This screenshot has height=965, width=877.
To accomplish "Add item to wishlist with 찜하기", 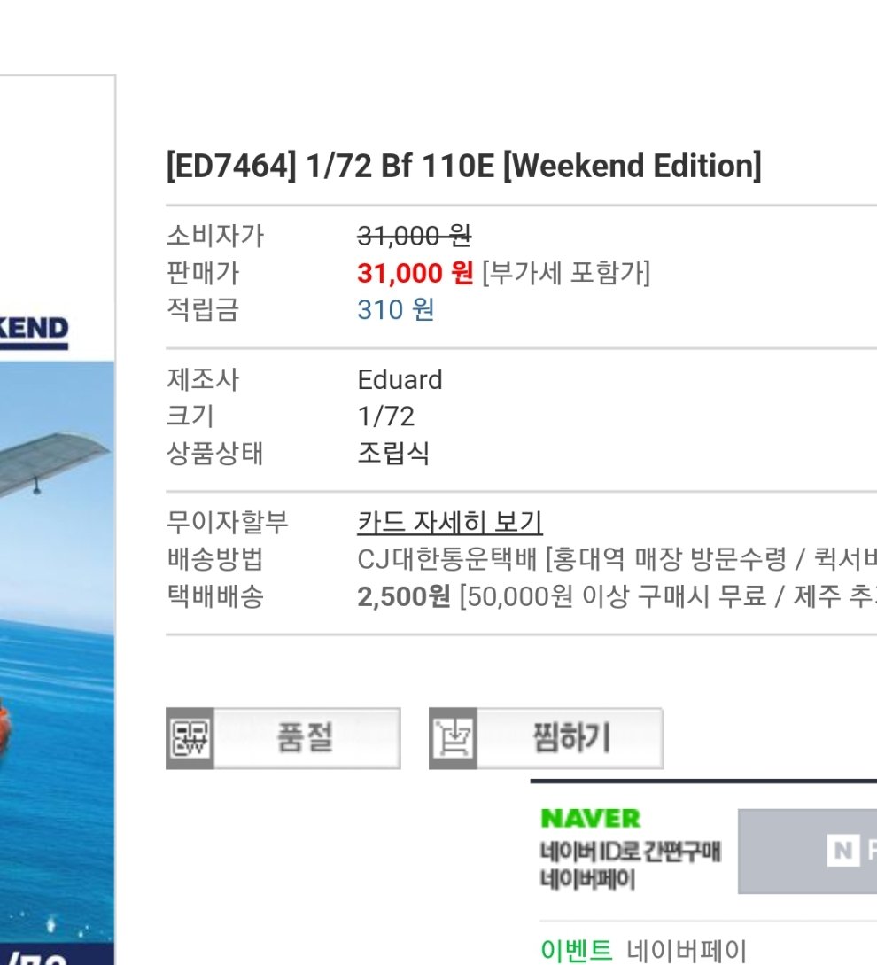I will coord(570,738).
